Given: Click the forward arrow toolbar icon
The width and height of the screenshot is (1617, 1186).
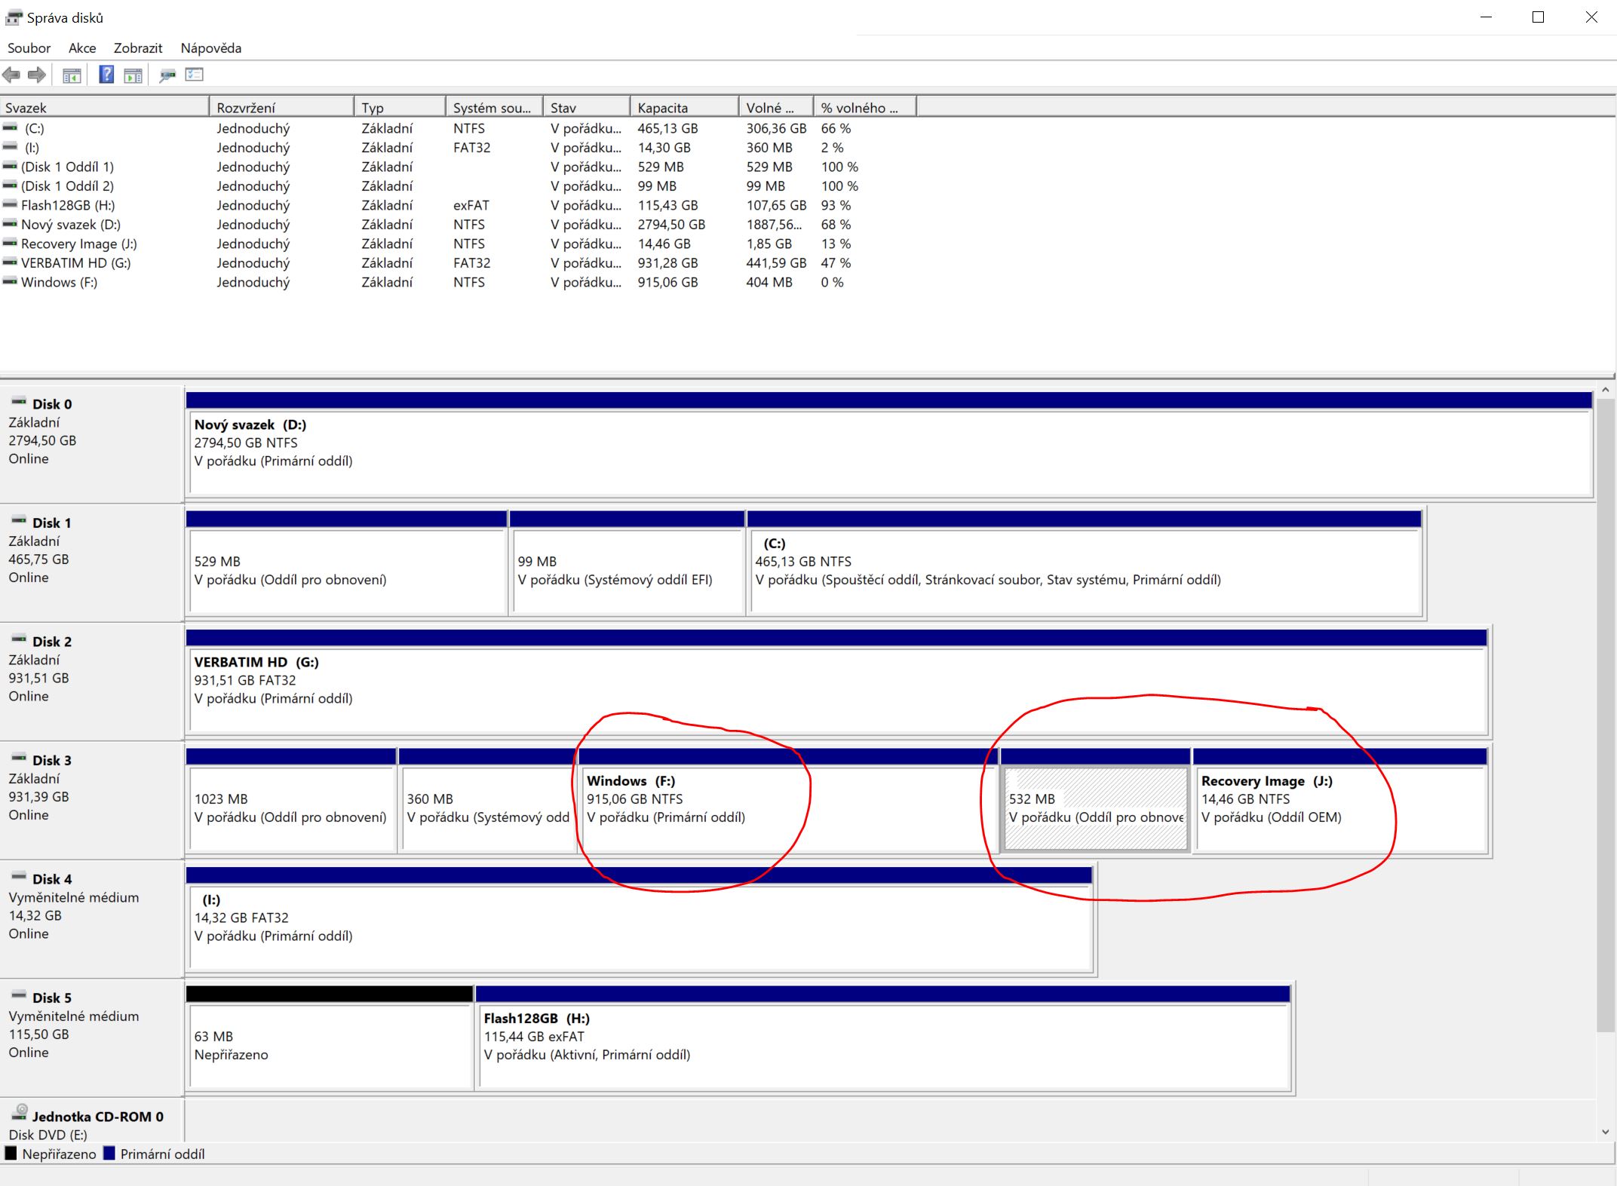Looking at the screenshot, I should coord(37,75).
